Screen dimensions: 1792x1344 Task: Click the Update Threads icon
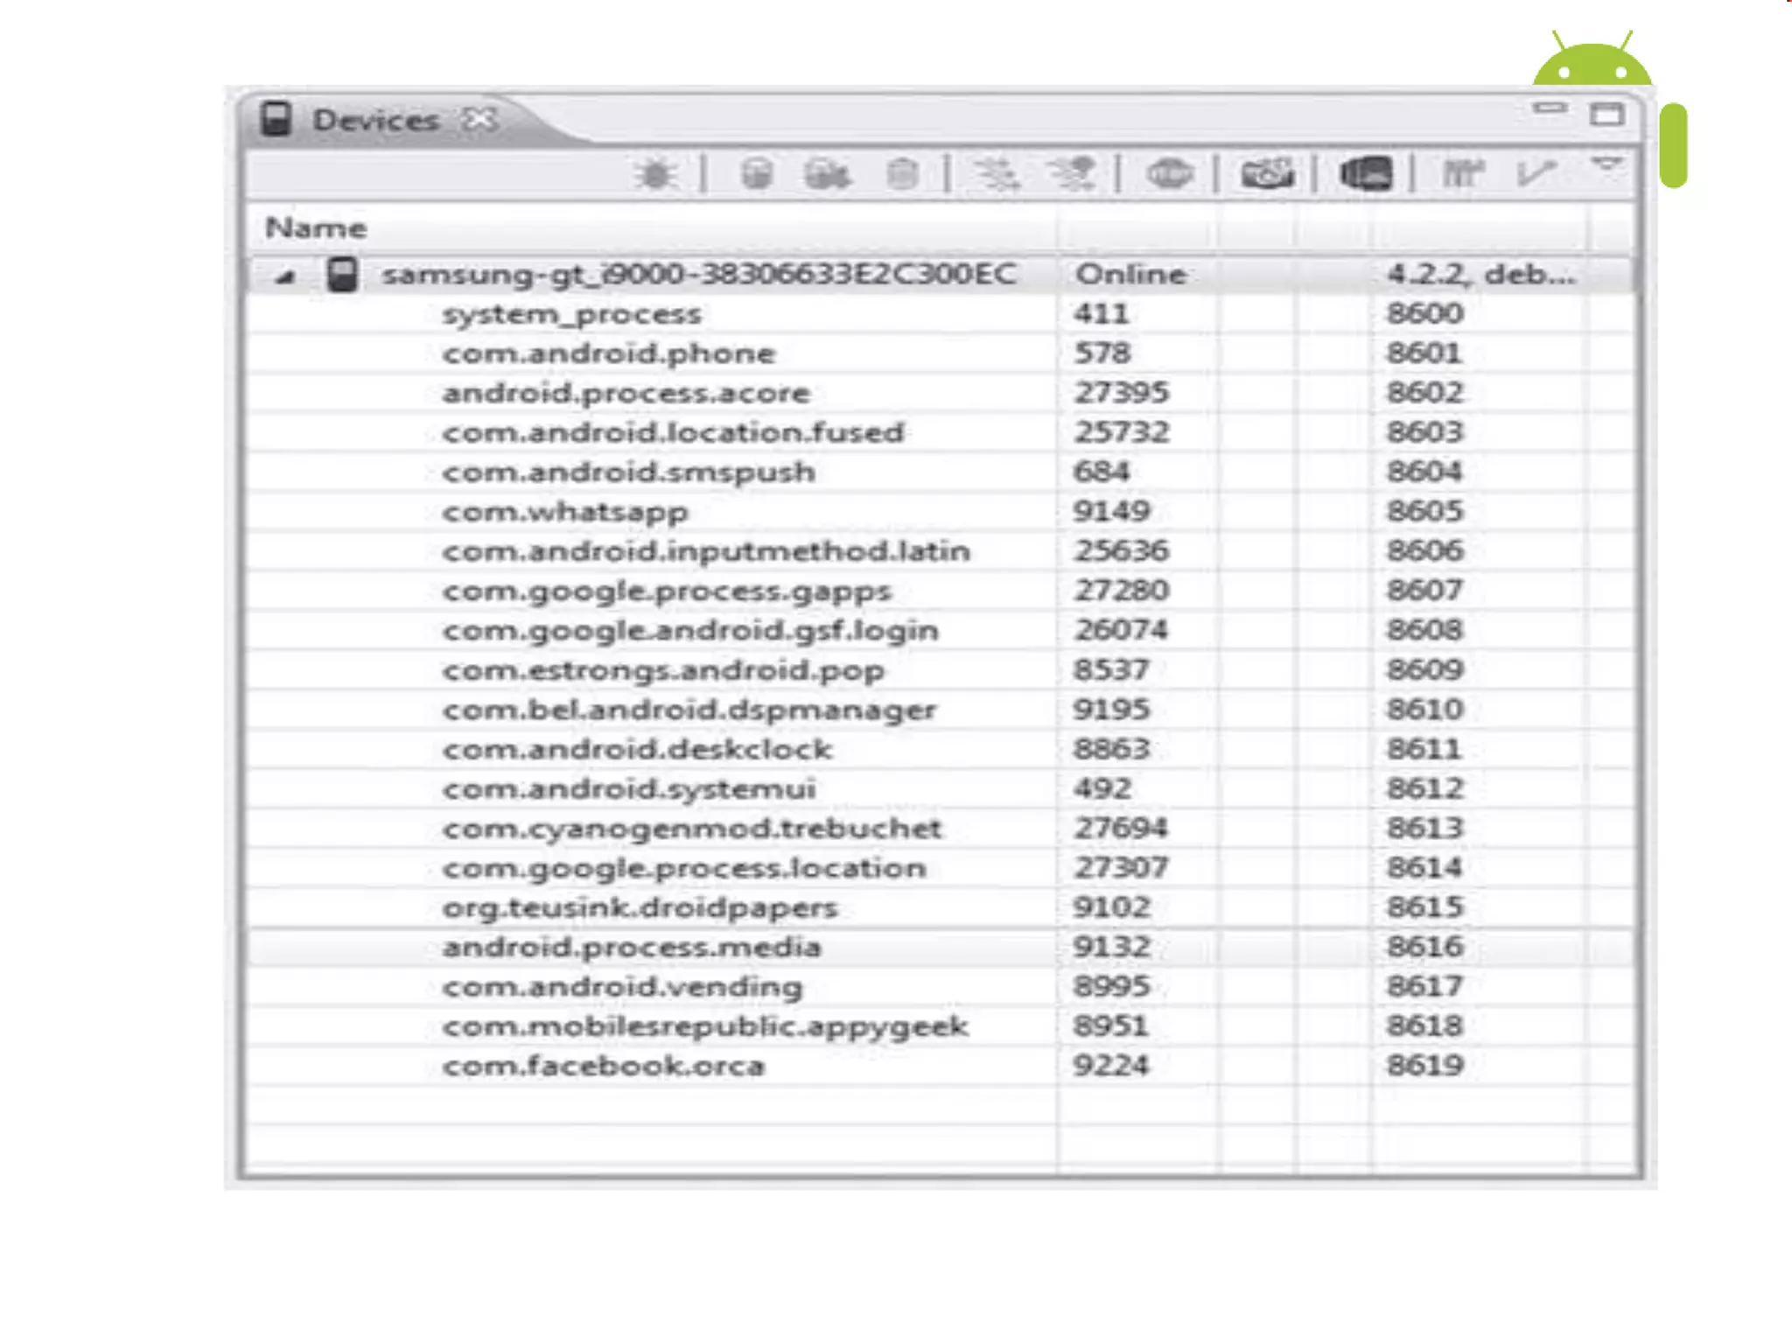coord(997,175)
